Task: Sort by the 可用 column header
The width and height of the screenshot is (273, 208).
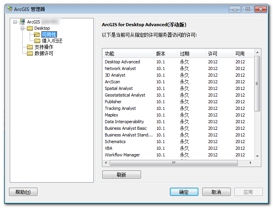Action: (243, 54)
